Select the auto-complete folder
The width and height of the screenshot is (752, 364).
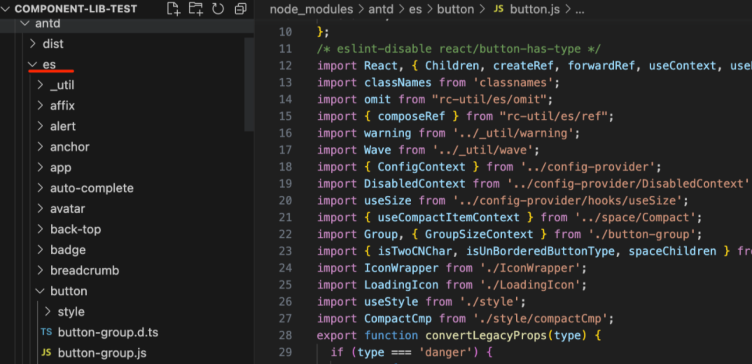point(91,188)
